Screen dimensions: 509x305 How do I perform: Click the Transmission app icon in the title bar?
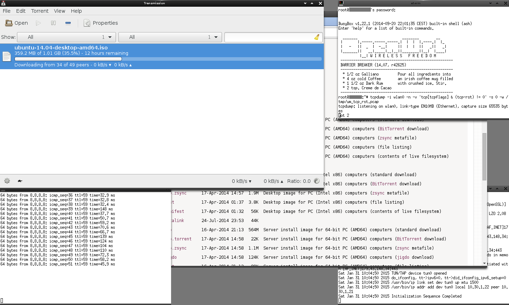coord(4,3)
